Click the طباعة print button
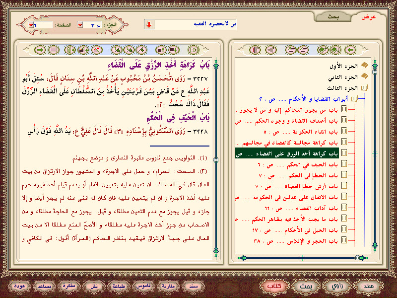The width and height of the screenshot is (397, 298). click(x=119, y=287)
